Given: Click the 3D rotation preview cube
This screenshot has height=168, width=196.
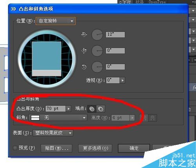Looking at the screenshot, I should (47, 59).
